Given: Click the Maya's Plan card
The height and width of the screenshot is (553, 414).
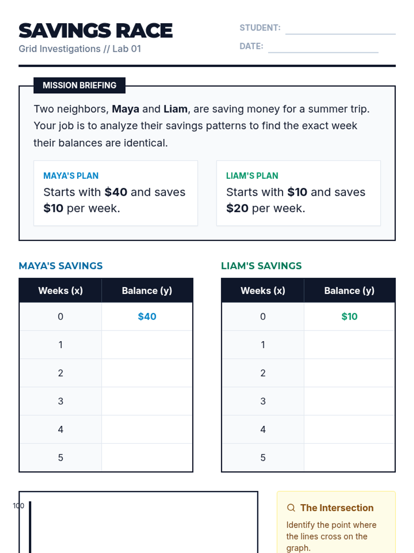Looking at the screenshot, I should pyautogui.click(x=116, y=193).
